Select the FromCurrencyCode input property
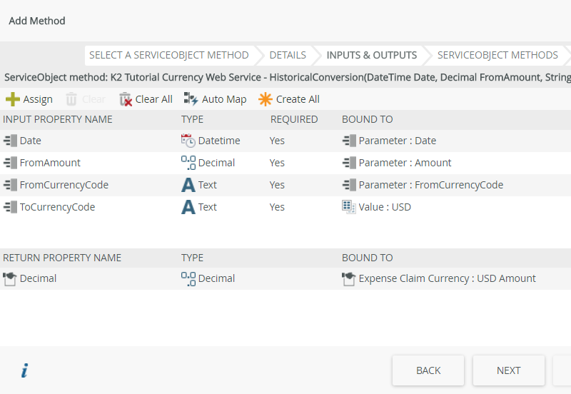Image resolution: width=571 pixels, height=394 pixels. (x=64, y=185)
